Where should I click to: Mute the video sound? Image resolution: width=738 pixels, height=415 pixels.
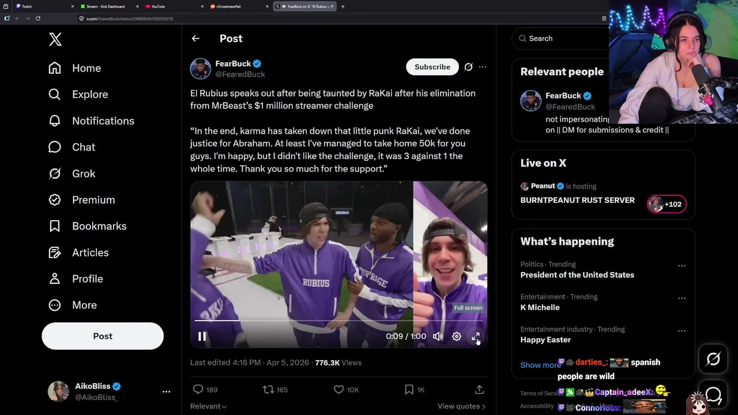438,337
